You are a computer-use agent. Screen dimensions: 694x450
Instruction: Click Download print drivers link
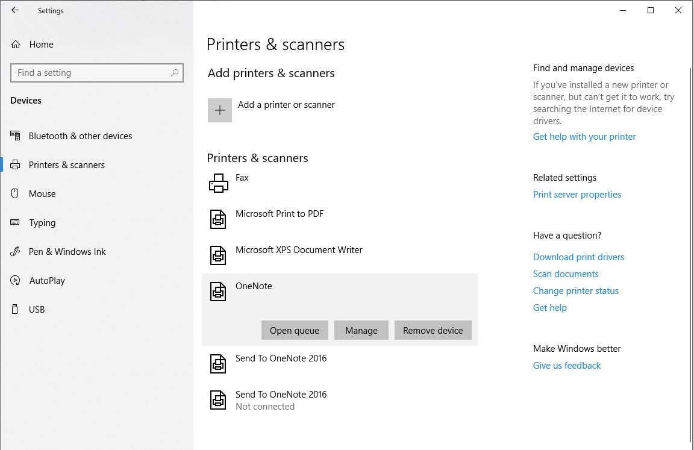[578, 257]
